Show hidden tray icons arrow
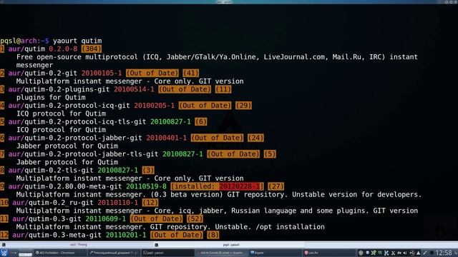Screen dimensions: 458x257 pos(418,253)
